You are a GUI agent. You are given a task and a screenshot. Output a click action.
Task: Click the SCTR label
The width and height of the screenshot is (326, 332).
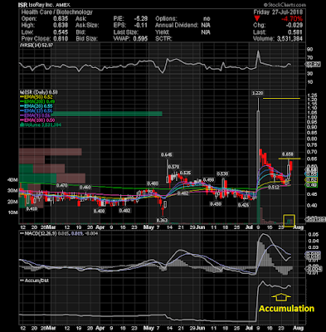163,39
